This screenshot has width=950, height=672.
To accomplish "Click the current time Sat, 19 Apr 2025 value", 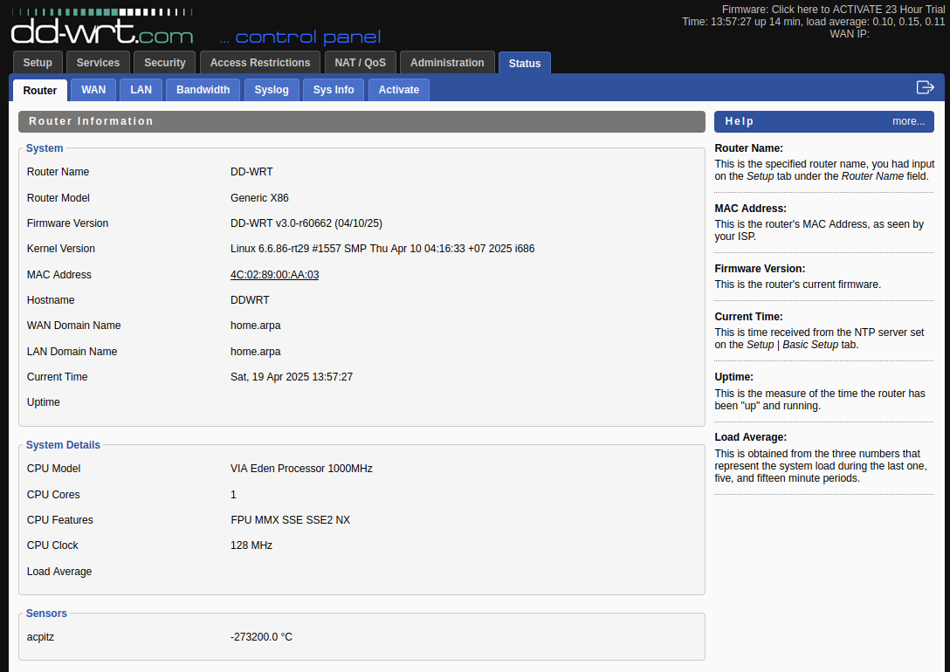I will click(x=292, y=377).
